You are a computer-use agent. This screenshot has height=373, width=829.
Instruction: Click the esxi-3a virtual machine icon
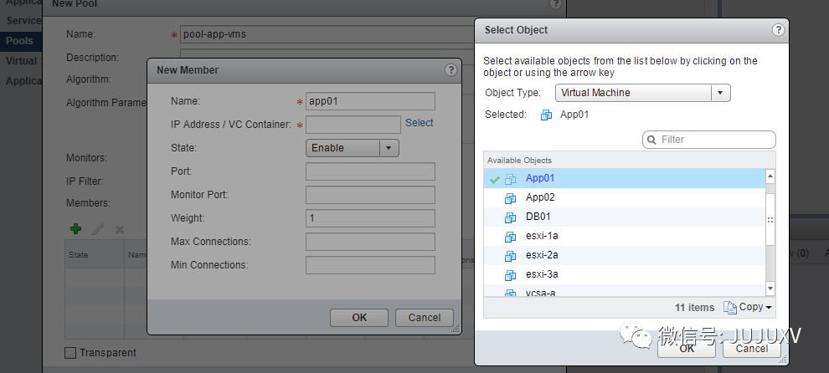click(510, 274)
